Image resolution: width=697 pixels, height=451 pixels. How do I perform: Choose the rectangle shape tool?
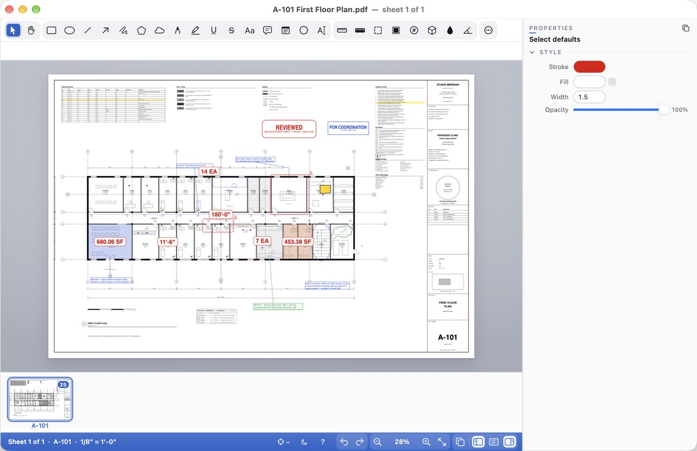(x=51, y=30)
